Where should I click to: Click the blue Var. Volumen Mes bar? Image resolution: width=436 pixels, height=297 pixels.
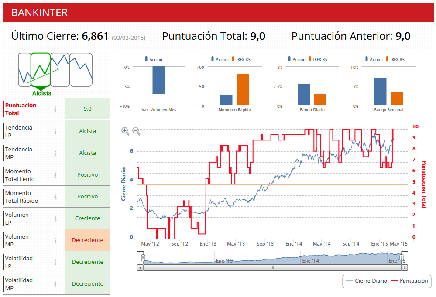158,80
